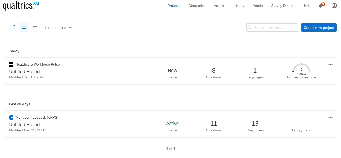Open the user account profile icon

click(334, 6)
